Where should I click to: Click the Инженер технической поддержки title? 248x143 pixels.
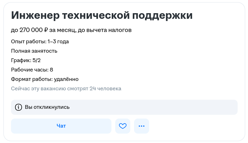tap(102, 15)
